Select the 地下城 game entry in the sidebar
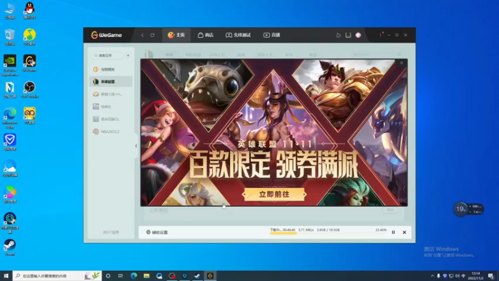 [x=111, y=106]
